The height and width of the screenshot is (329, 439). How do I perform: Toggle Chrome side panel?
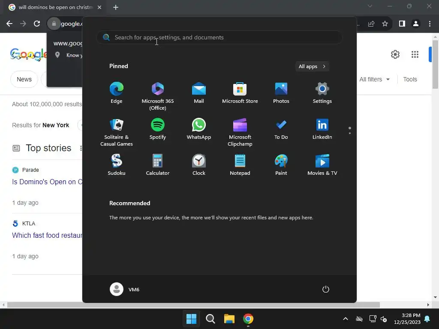402,24
